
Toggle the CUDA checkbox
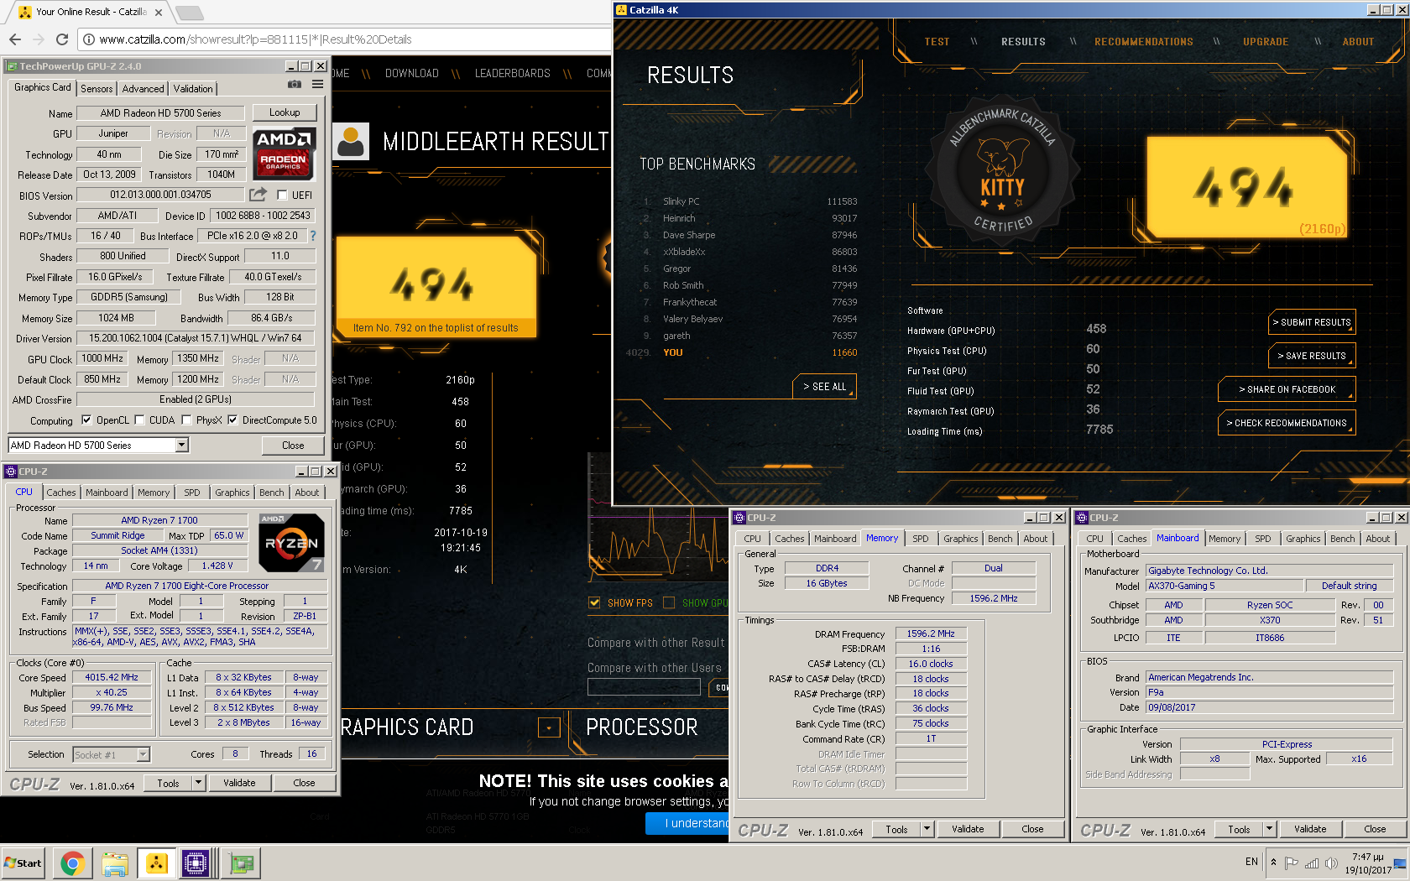(139, 420)
